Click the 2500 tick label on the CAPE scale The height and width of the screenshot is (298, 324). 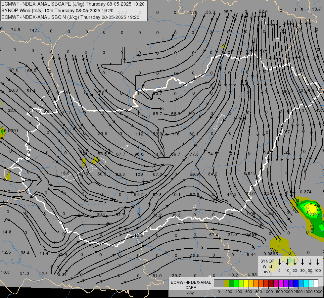coord(298,292)
